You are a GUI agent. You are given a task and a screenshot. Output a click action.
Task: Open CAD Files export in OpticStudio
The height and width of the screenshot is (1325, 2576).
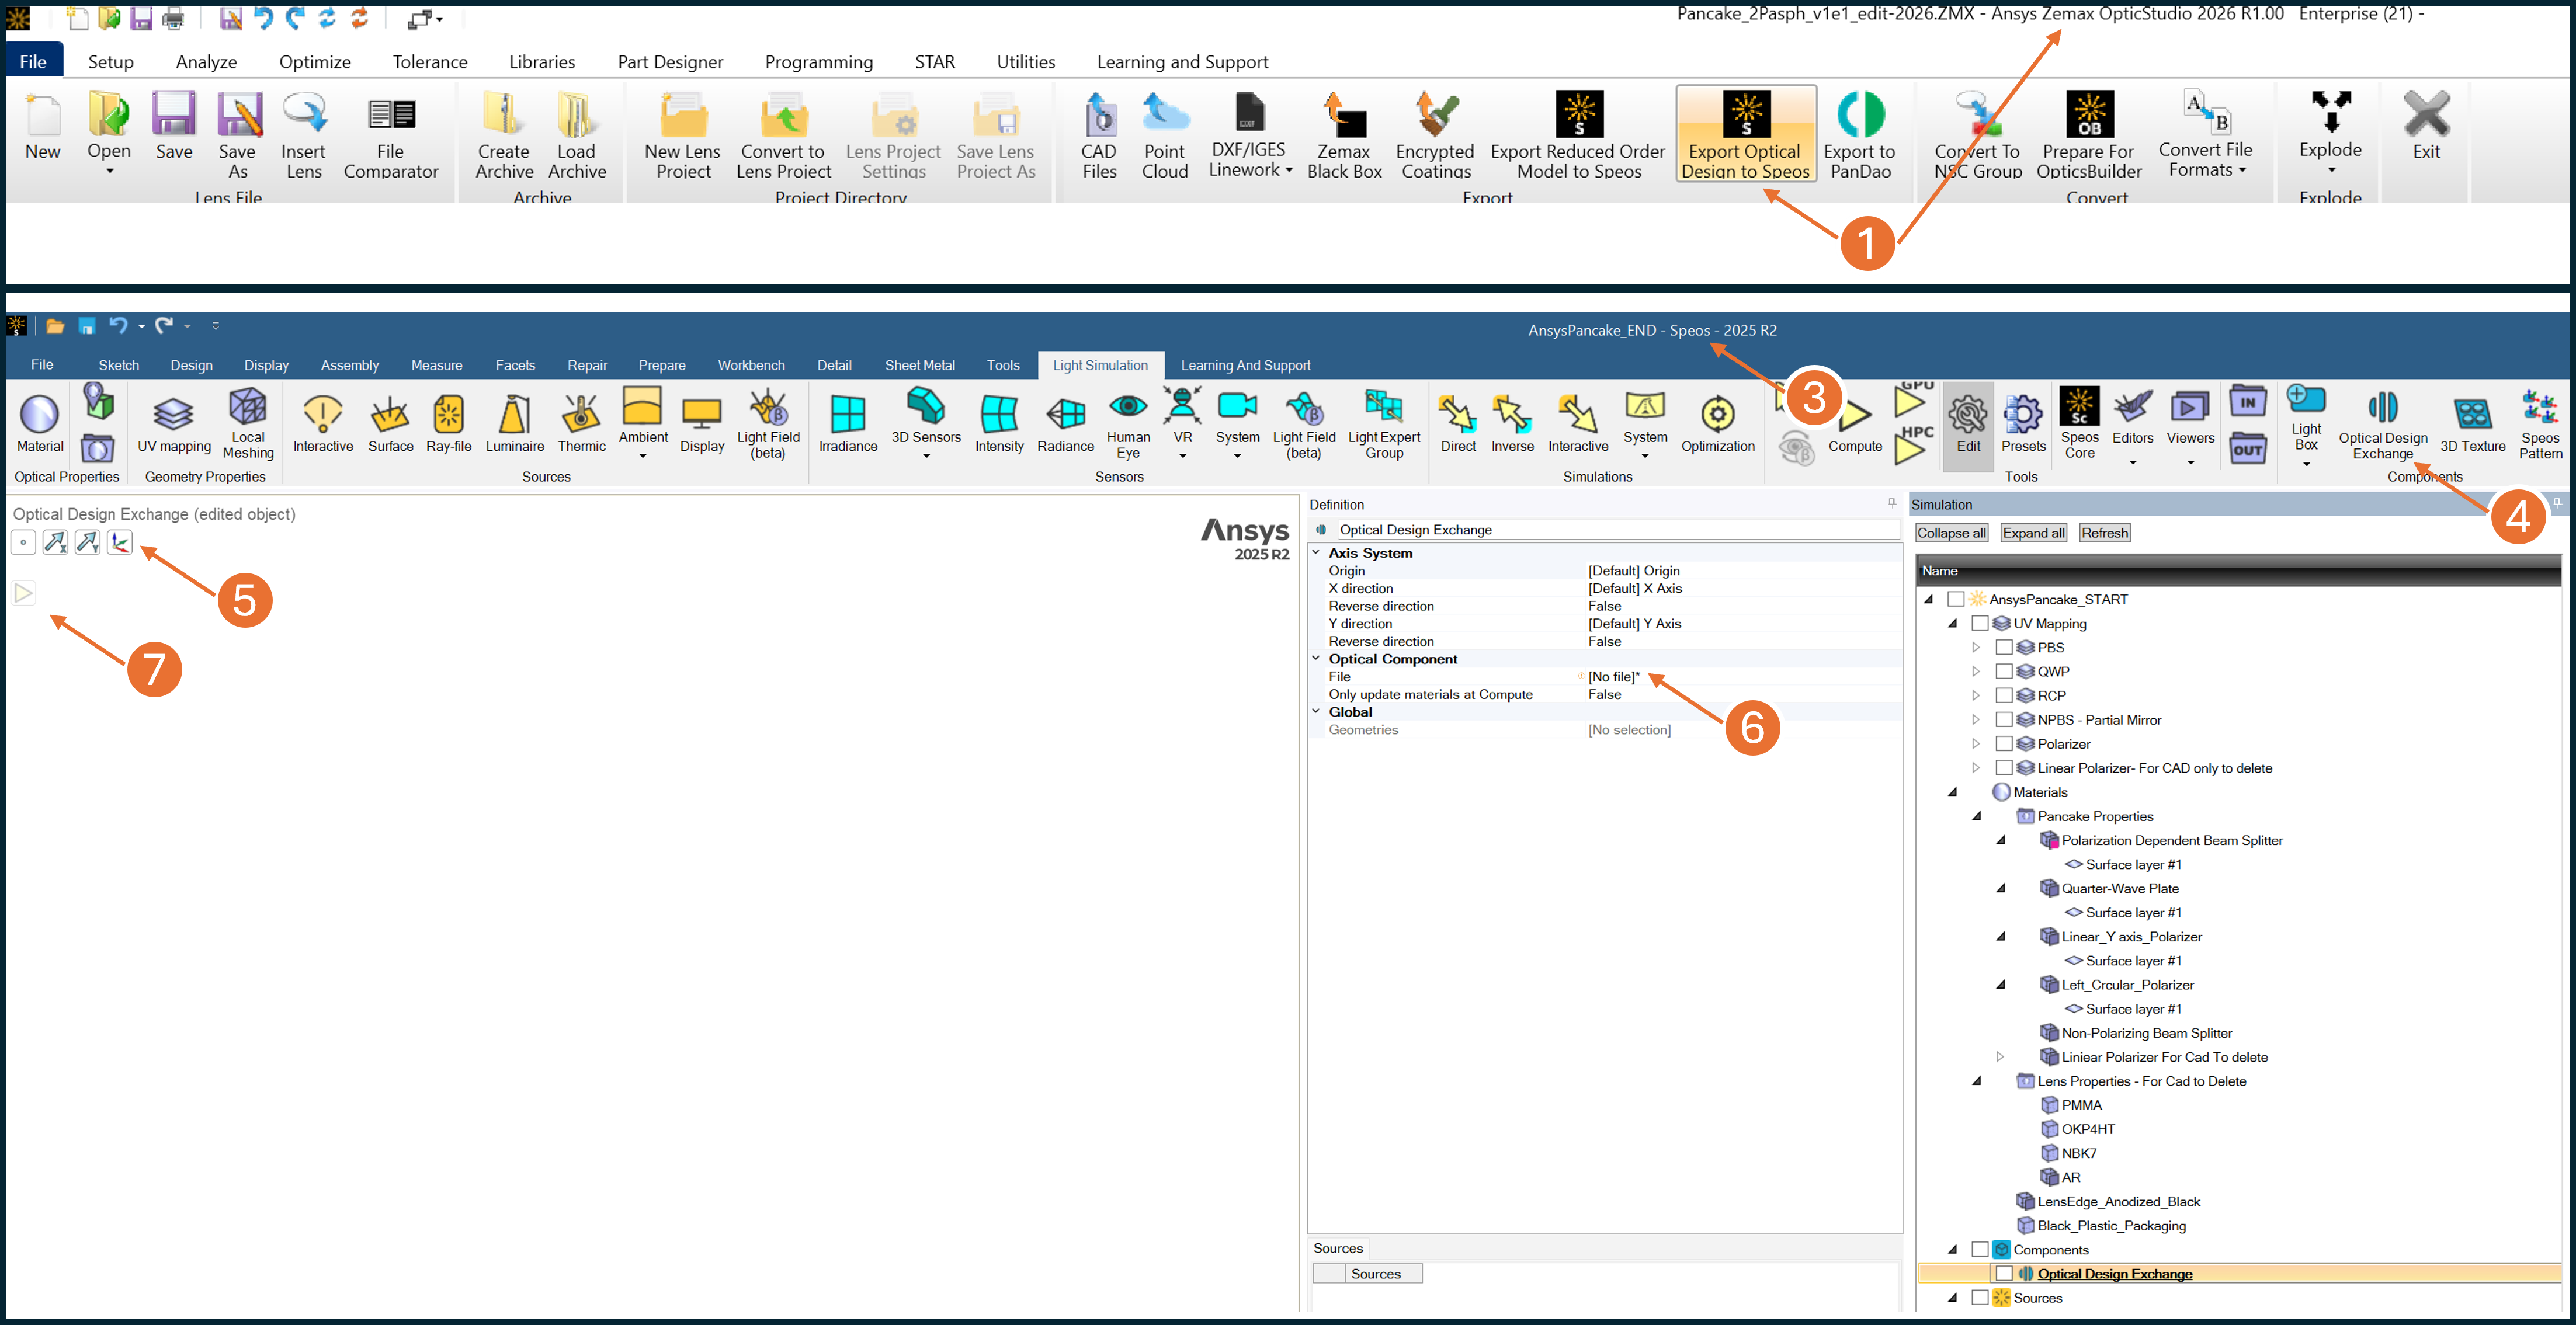coord(1099,134)
